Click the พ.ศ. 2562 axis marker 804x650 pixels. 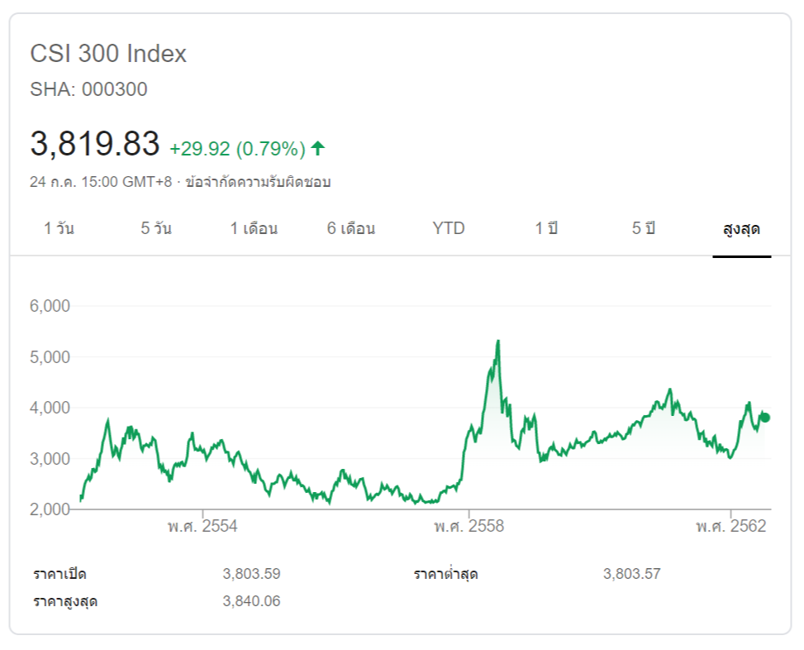pos(731,527)
